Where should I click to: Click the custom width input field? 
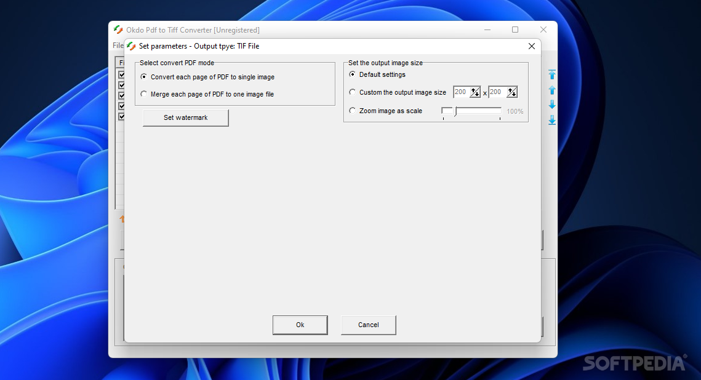tap(462, 92)
